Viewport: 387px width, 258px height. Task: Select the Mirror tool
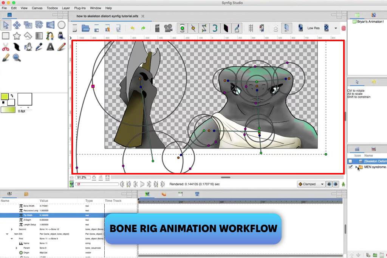[x=50, y=25]
